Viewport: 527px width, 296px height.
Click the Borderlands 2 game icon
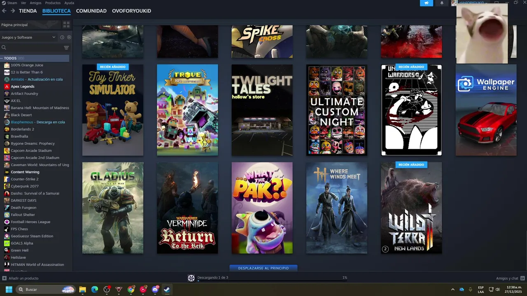click(x=7, y=129)
